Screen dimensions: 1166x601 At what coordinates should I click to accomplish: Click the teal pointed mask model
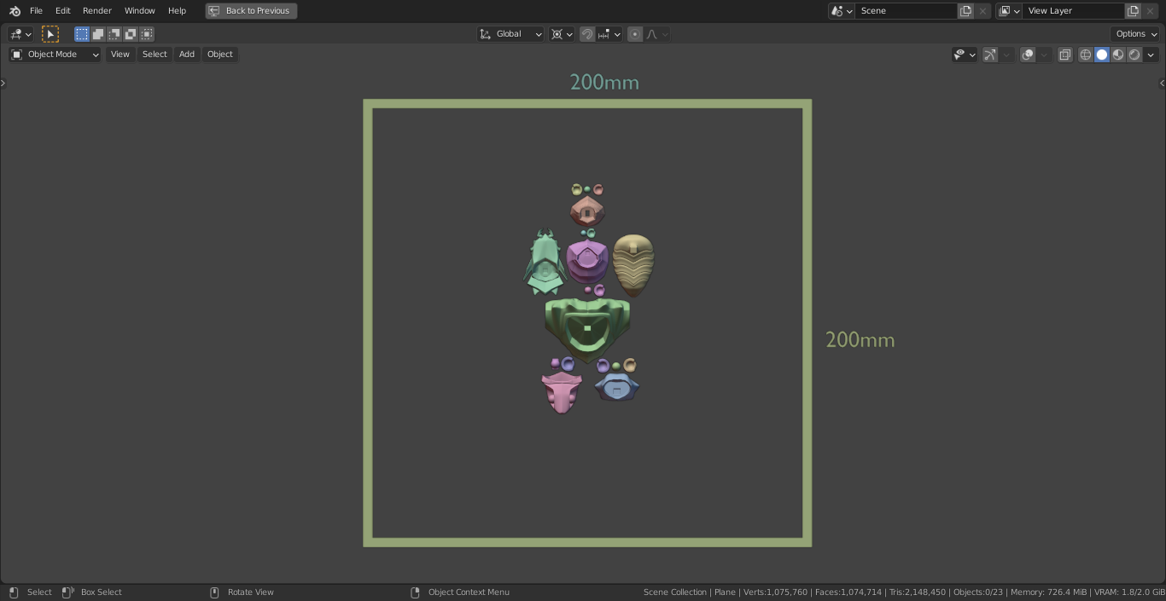(x=545, y=263)
